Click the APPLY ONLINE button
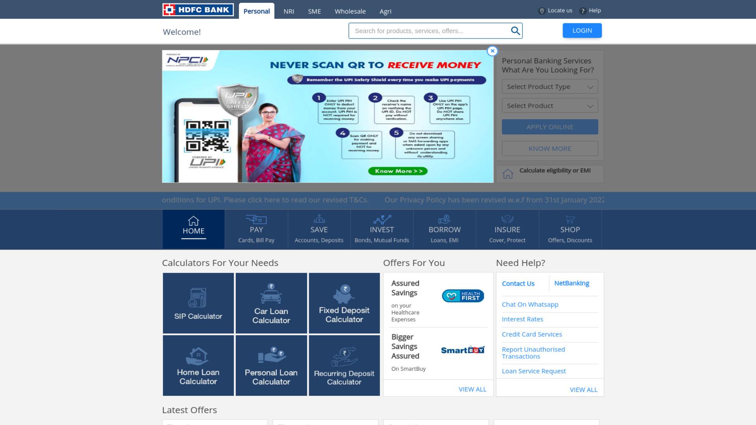The height and width of the screenshot is (425, 756). click(550, 127)
